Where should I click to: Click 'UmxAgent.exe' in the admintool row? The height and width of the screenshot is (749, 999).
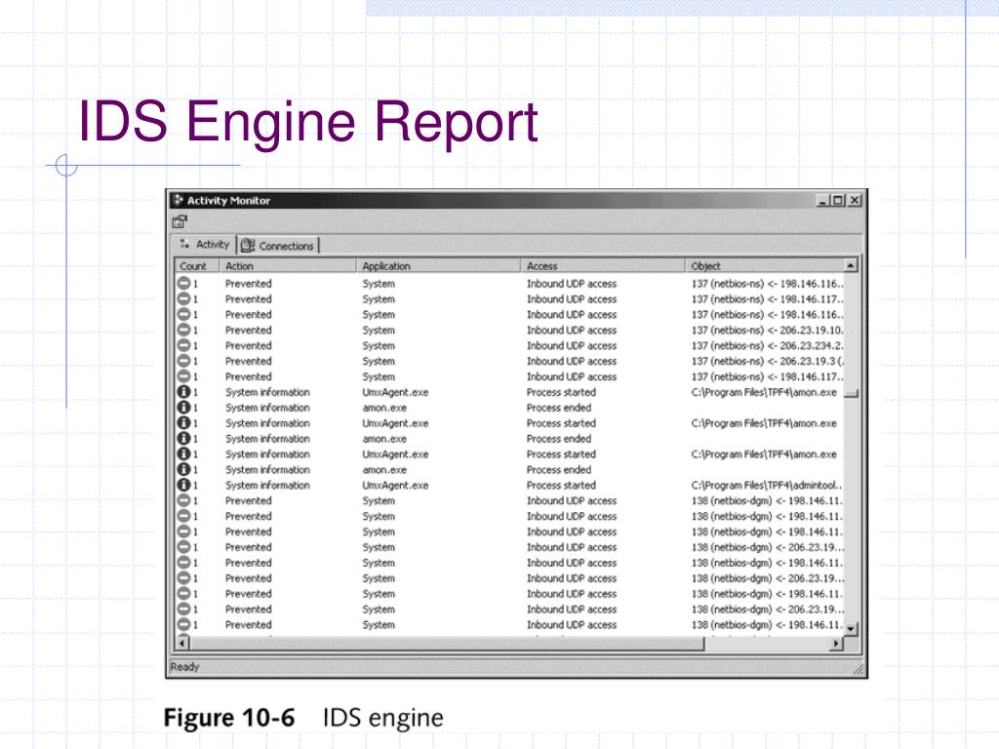tap(395, 486)
